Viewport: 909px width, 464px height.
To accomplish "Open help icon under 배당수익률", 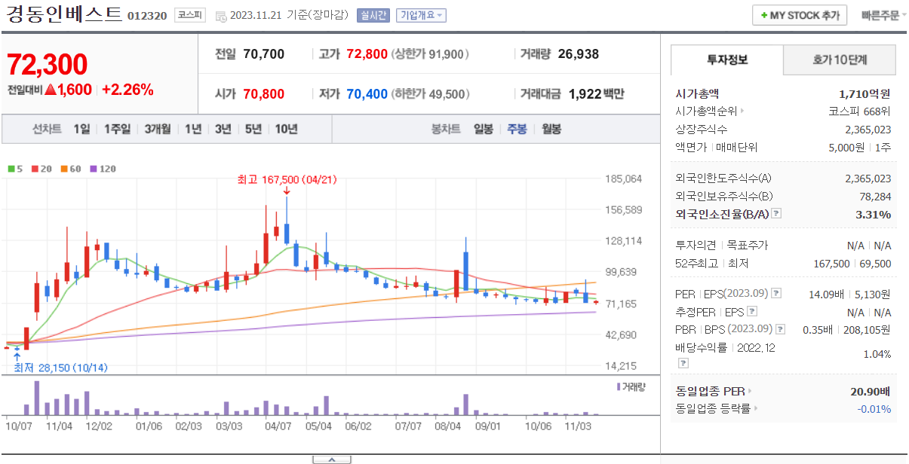I will 683,363.
